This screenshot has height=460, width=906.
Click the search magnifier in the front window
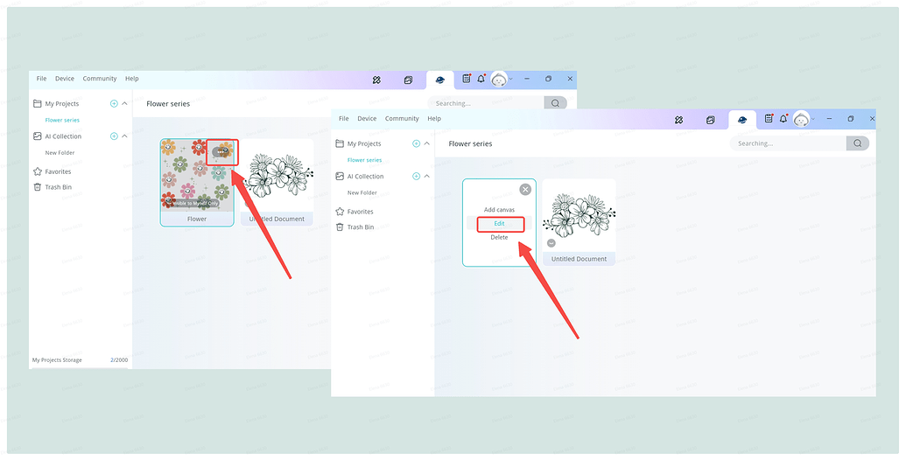point(858,143)
